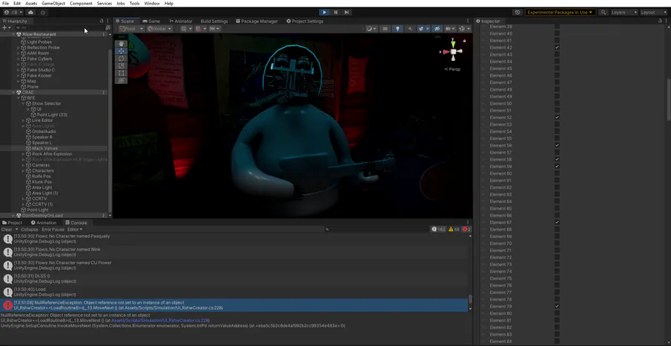This screenshot has height=346, width=671.
Task: Open the Layers dropdown
Action: 624,12
